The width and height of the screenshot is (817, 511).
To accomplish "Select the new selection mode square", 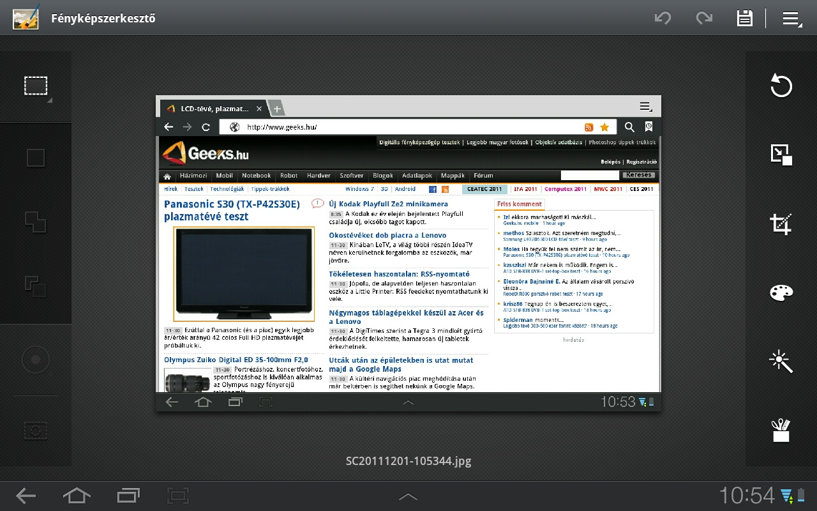I will point(36,157).
